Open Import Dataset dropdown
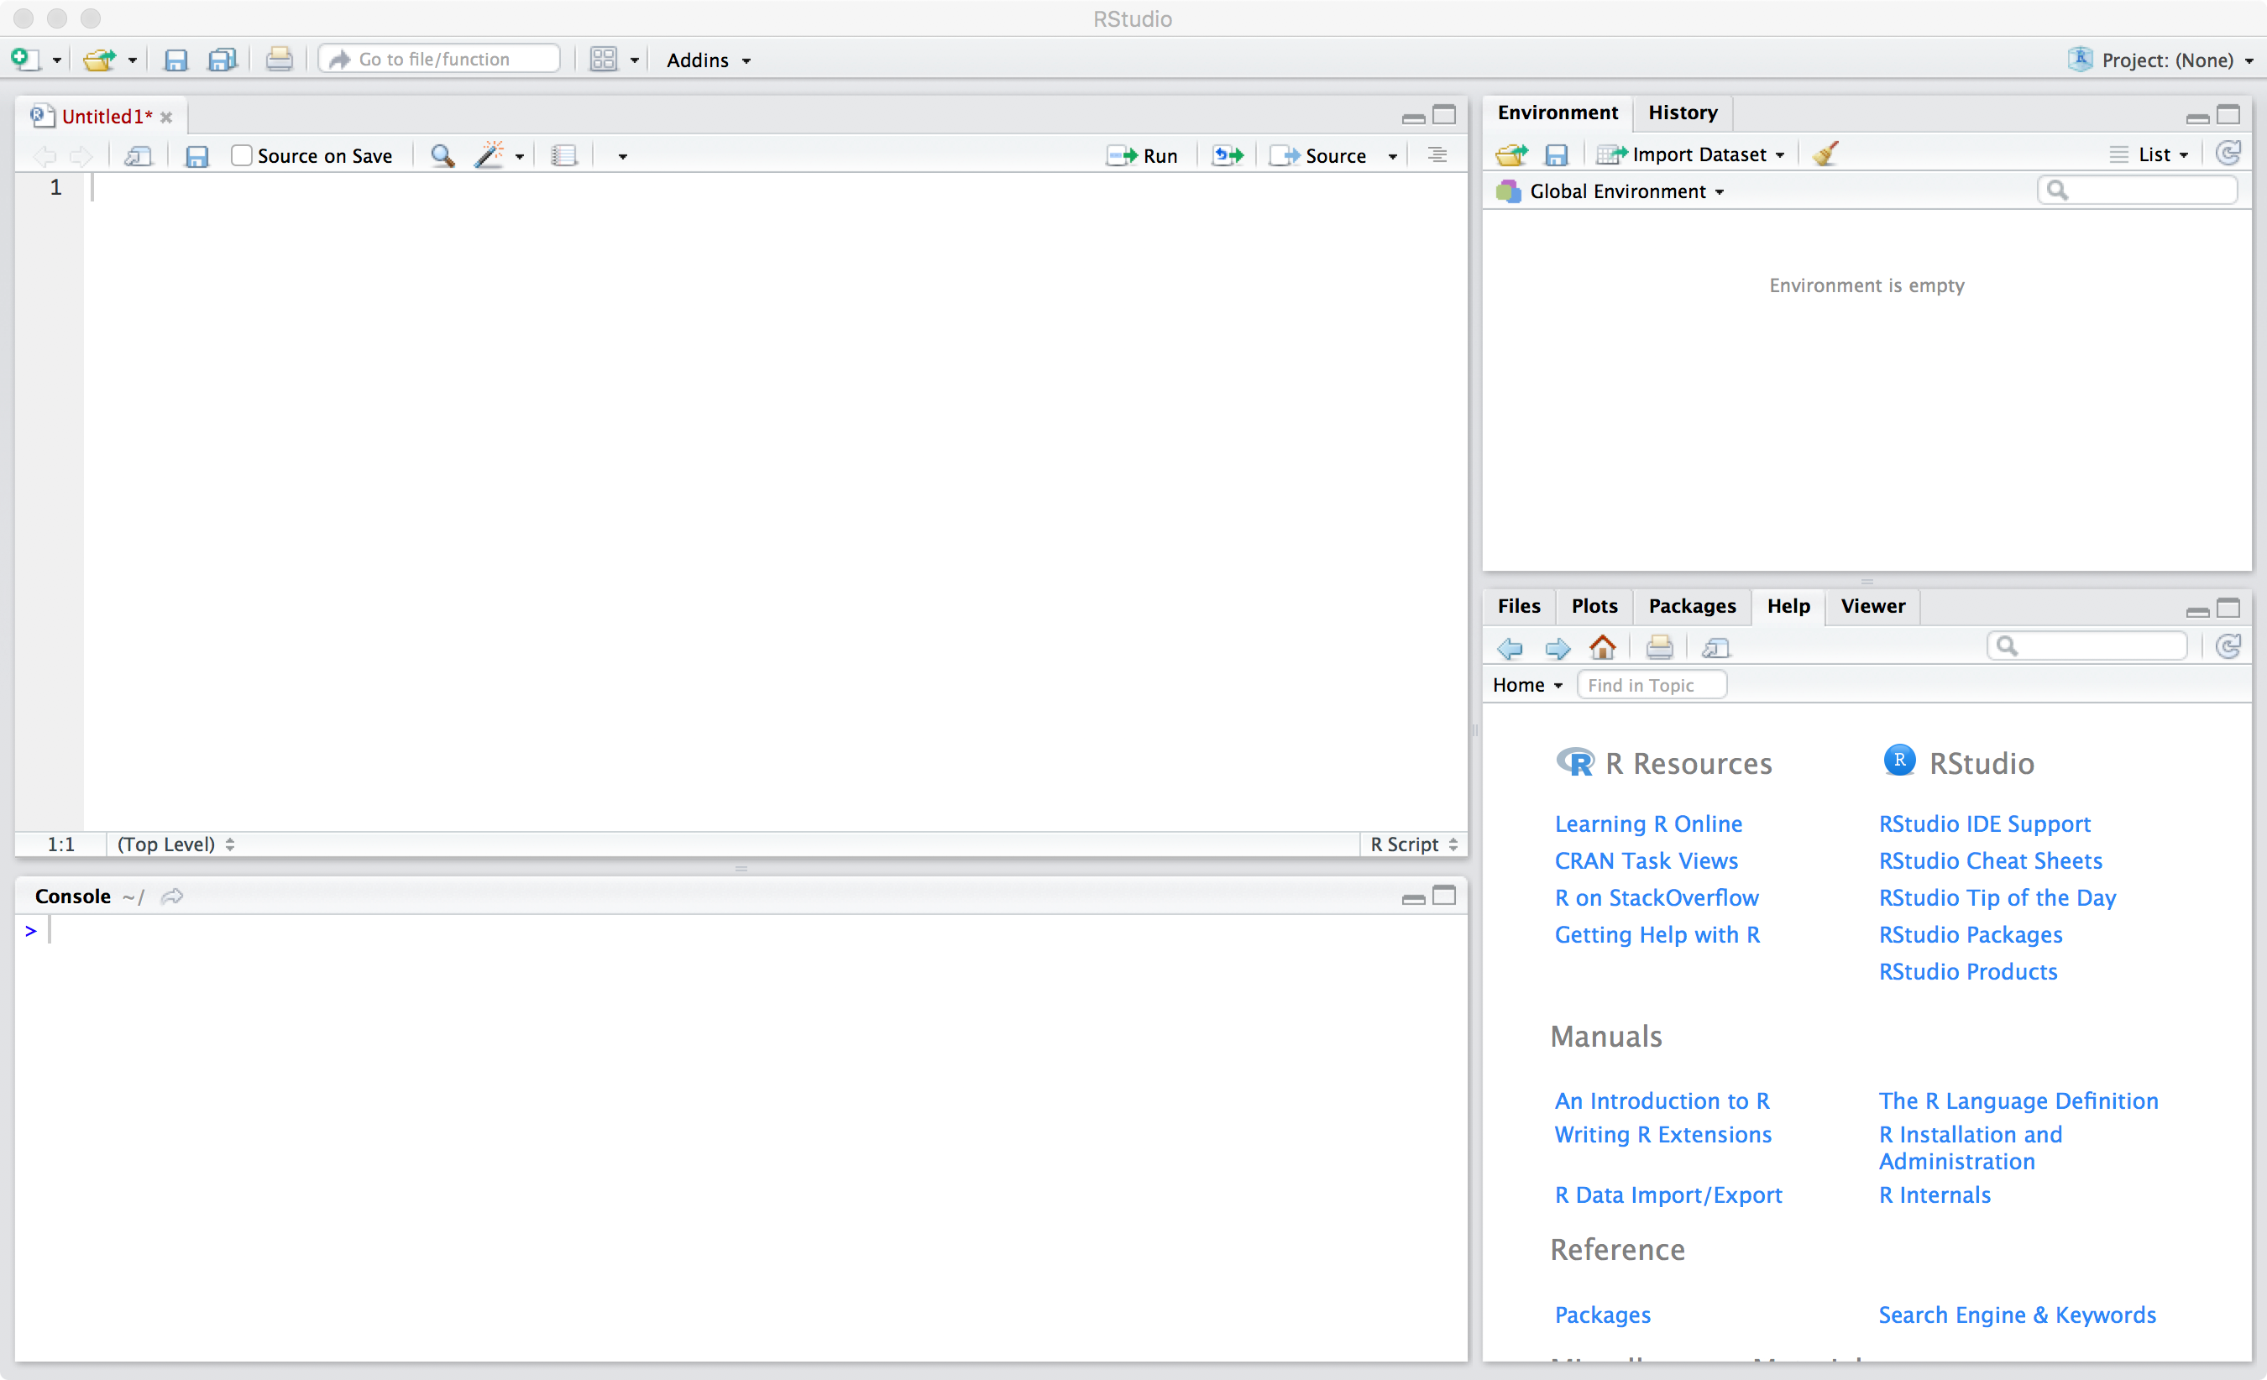This screenshot has height=1380, width=2267. [x=1691, y=154]
